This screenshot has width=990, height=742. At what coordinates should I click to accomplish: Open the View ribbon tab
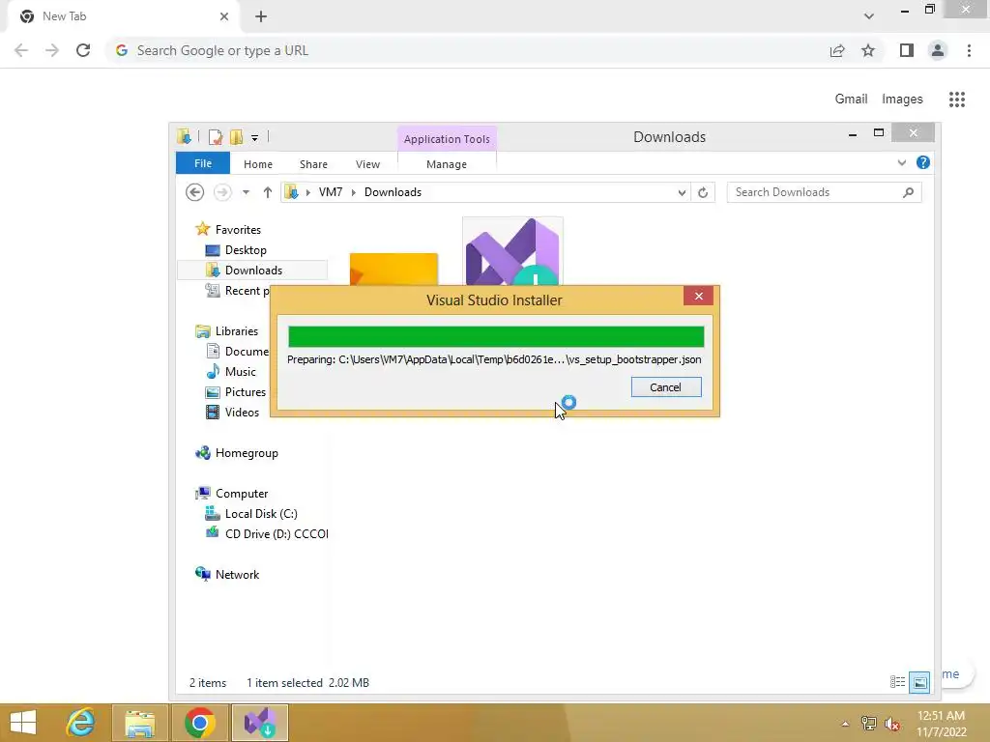(x=367, y=164)
